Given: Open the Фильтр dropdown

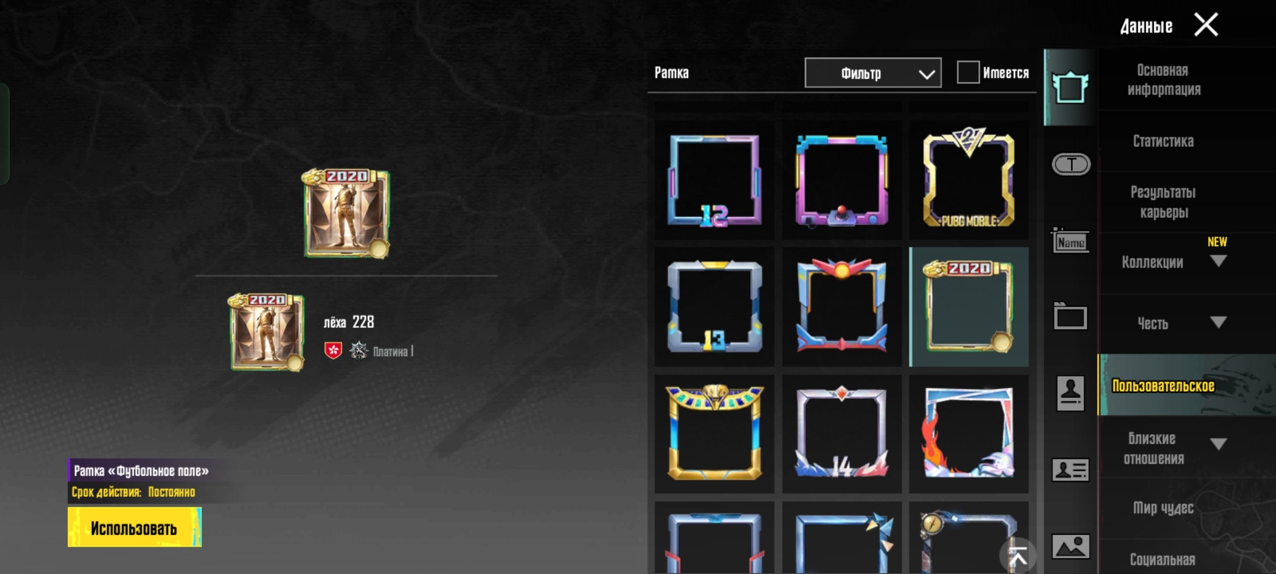Looking at the screenshot, I should point(872,73).
